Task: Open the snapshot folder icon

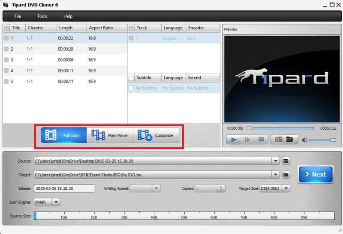Action: (x=290, y=140)
